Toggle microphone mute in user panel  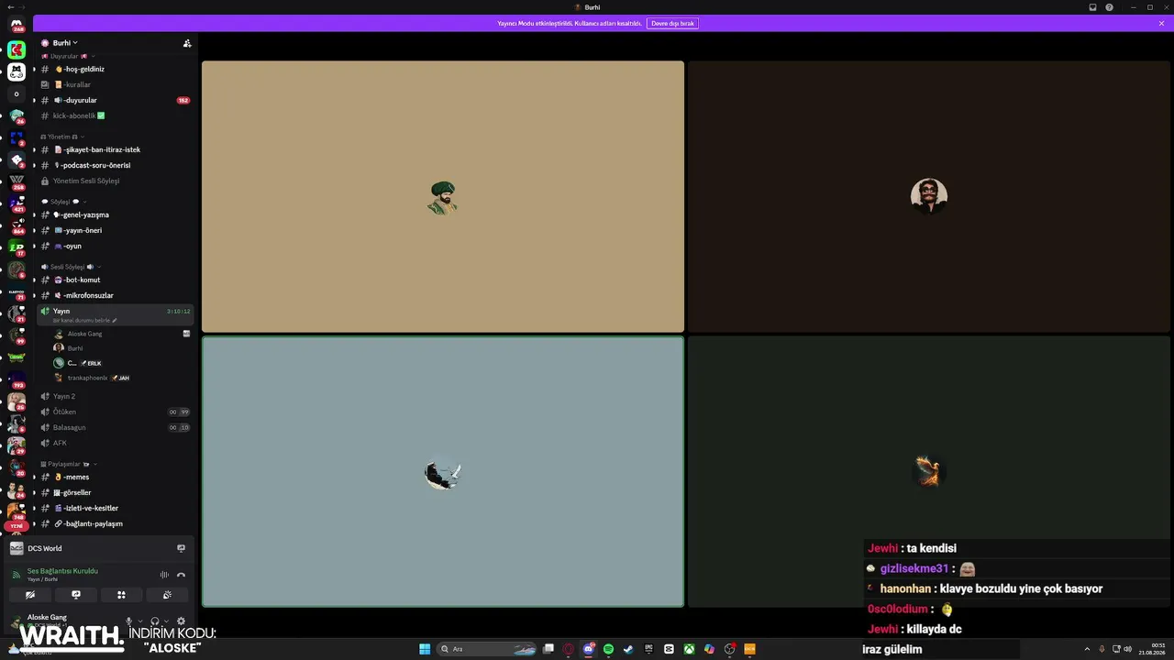tap(128, 621)
